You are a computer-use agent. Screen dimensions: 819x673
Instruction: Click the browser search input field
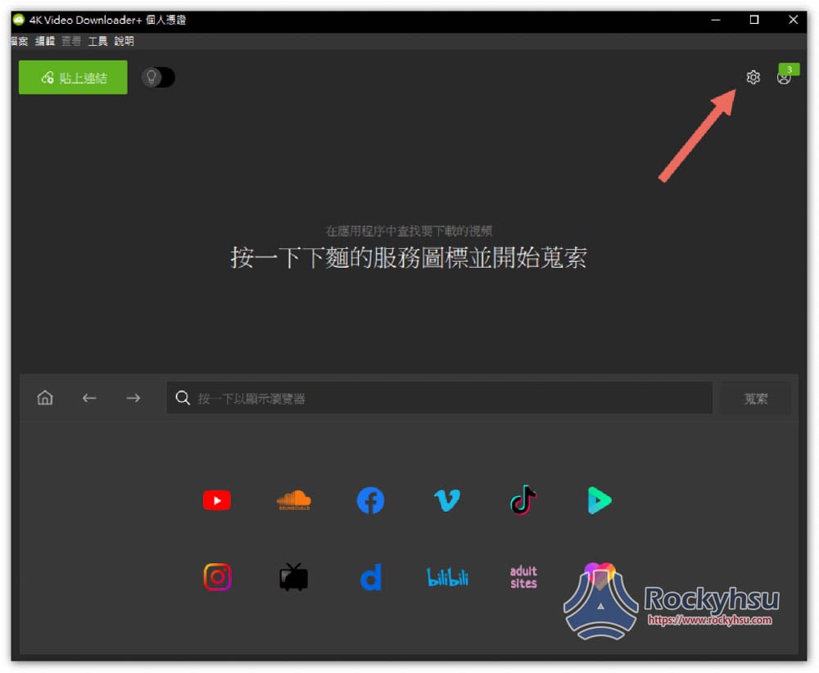(439, 398)
